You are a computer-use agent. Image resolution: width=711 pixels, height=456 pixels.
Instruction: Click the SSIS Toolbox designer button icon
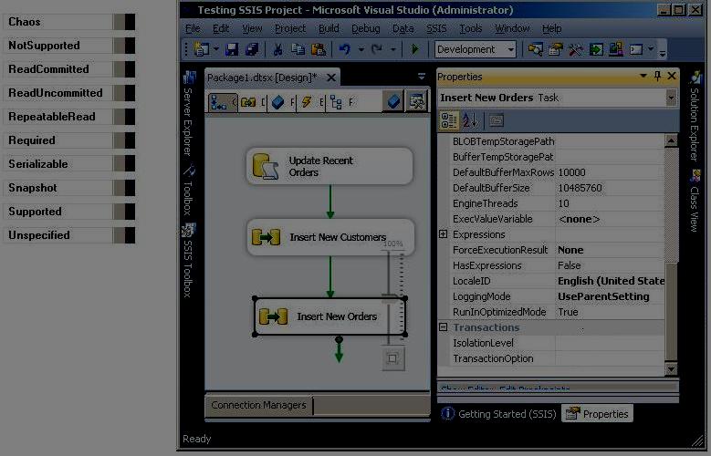click(x=416, y=101)
